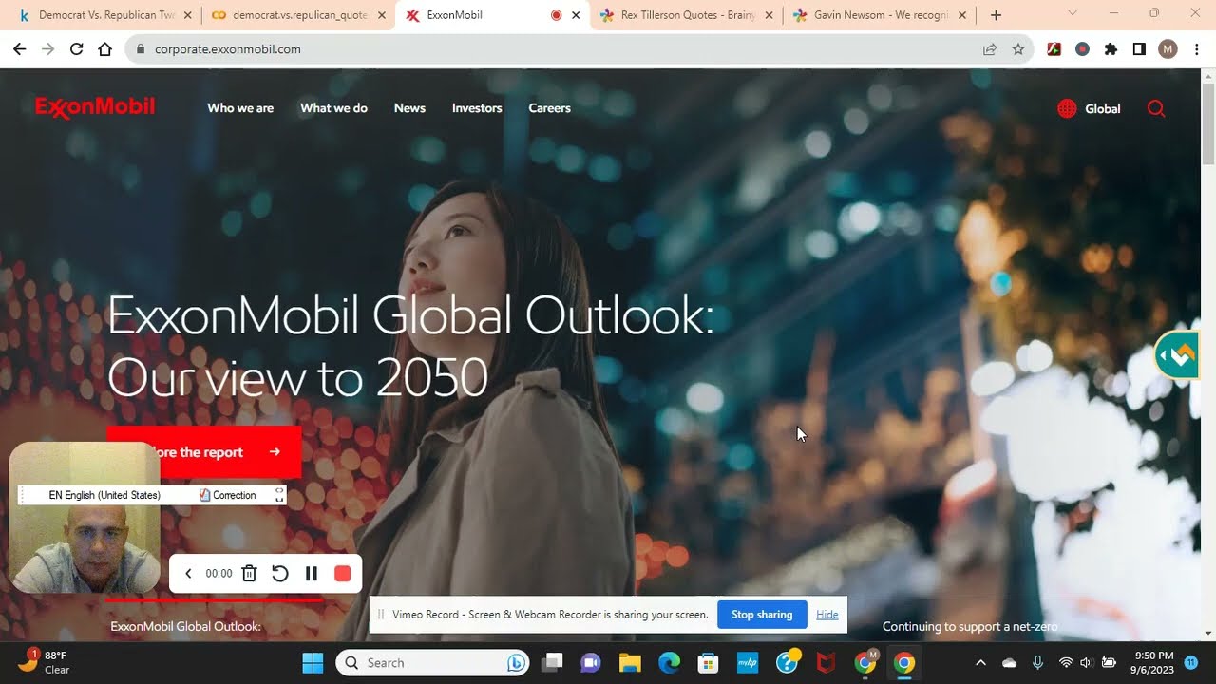This screenshot has width=1216, height=684.
Task: Click the browser forward arrow
Action: click(47, 49)
